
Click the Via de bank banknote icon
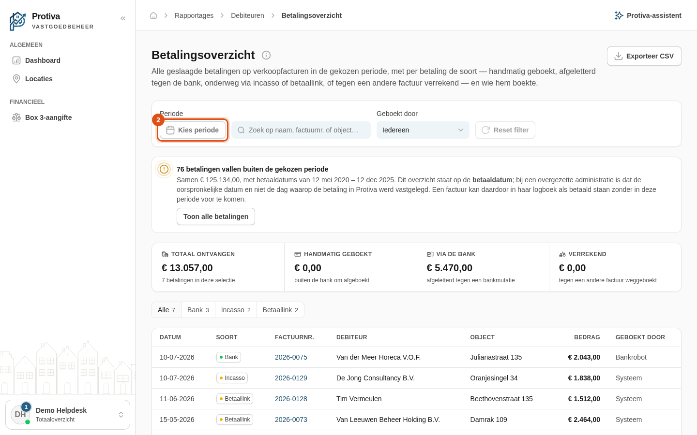[430, 254]
